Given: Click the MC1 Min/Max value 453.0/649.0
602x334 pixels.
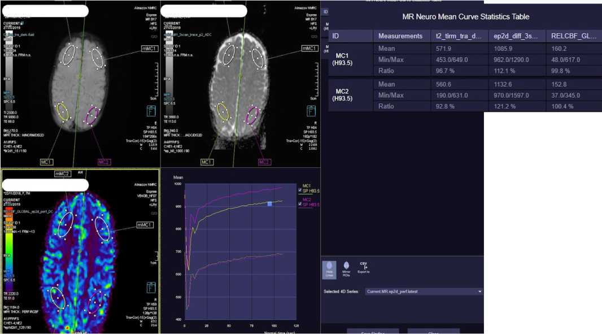Looking at the screenshot, I should tap(452, 60).
